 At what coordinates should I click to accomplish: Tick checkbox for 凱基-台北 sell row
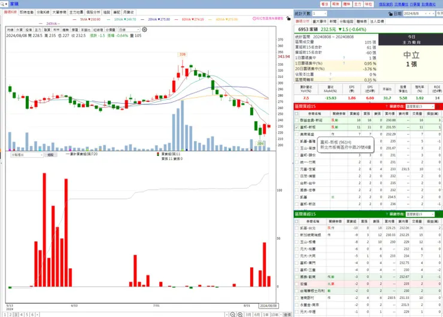coord(297,228)
